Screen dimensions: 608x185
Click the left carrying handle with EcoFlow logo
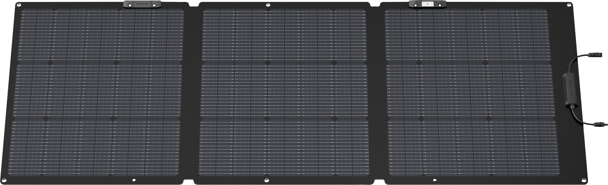(x=142, y=4)
